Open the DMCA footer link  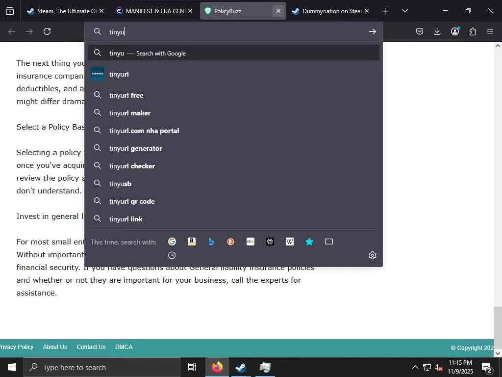click(124, 347)
